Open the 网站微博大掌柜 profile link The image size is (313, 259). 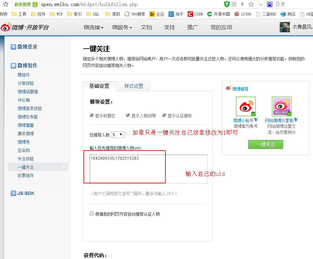(x=279, y=120)
